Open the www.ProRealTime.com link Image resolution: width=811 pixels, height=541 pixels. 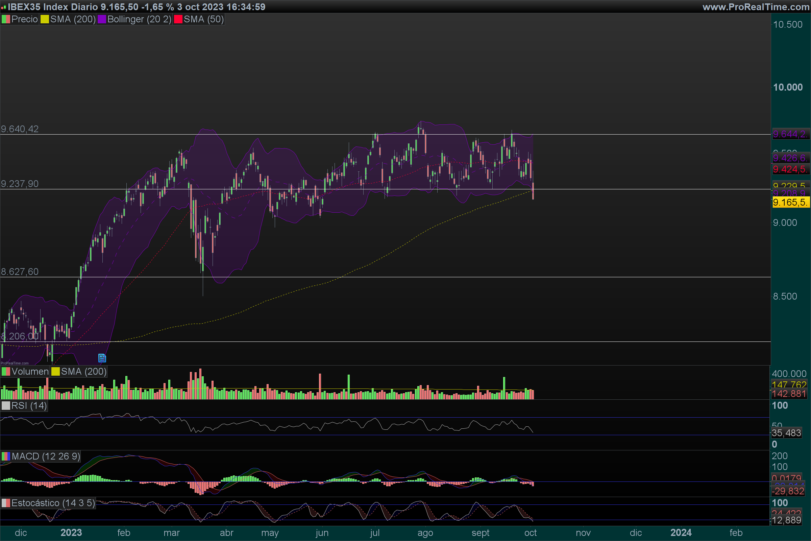756,7
